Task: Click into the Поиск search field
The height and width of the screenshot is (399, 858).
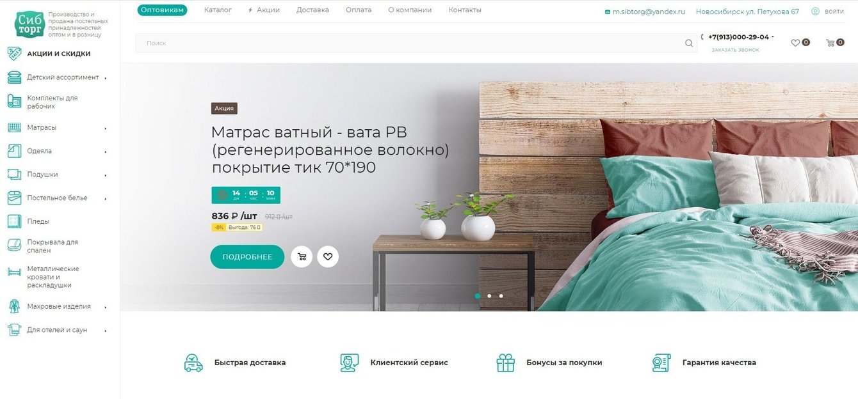Action: [x=409, y=43]
